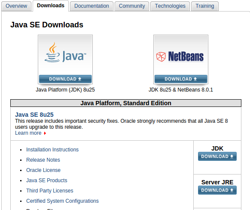Open the Overview tab

(16, 6)
